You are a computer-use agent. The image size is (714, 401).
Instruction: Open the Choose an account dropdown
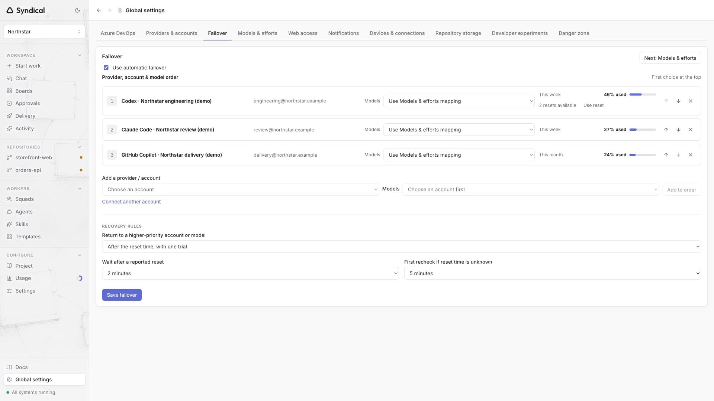click(x=241, y=189)
